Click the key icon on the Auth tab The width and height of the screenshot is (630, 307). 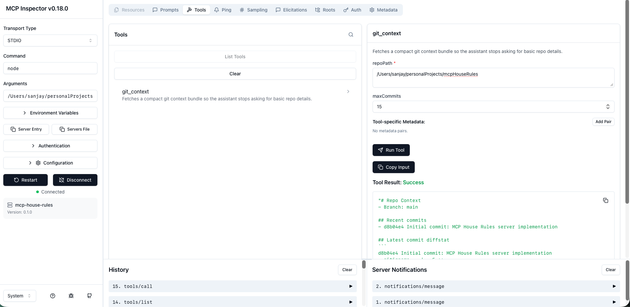coord(345,10)
